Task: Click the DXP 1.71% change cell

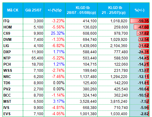Action: tap(55, 52)
